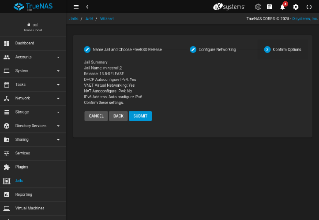Image resolution: width=319 pixels, height=220 pixels.
Task: Click the TrueNAS CORE logo
Action: click(x=33, y=7)
